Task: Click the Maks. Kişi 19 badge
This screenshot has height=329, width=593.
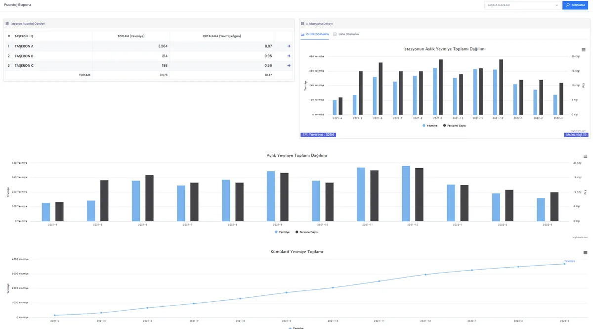Action: pyautogui.click(x=576, y=135)
